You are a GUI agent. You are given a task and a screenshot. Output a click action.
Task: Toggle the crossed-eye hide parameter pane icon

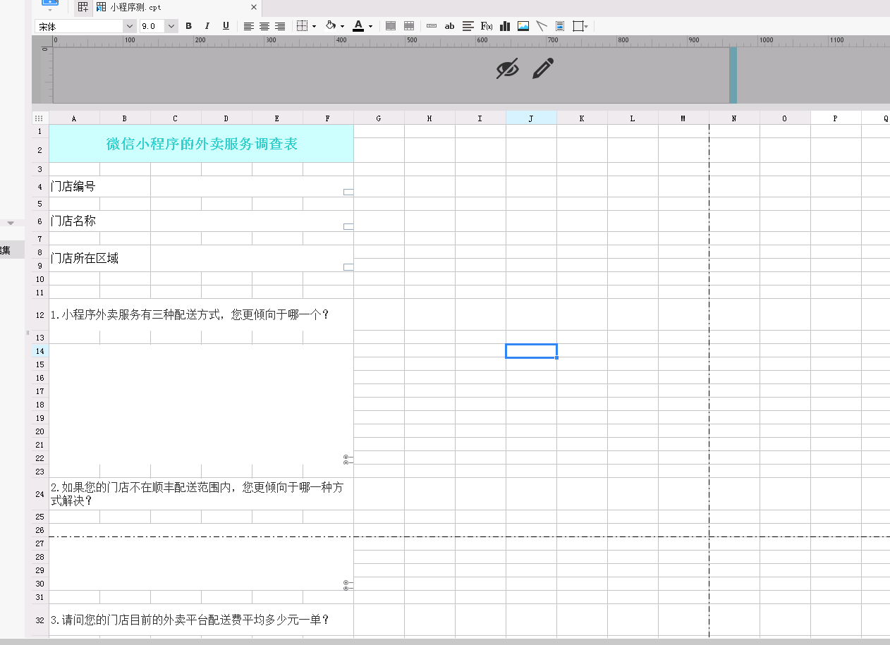pos(507,68)
